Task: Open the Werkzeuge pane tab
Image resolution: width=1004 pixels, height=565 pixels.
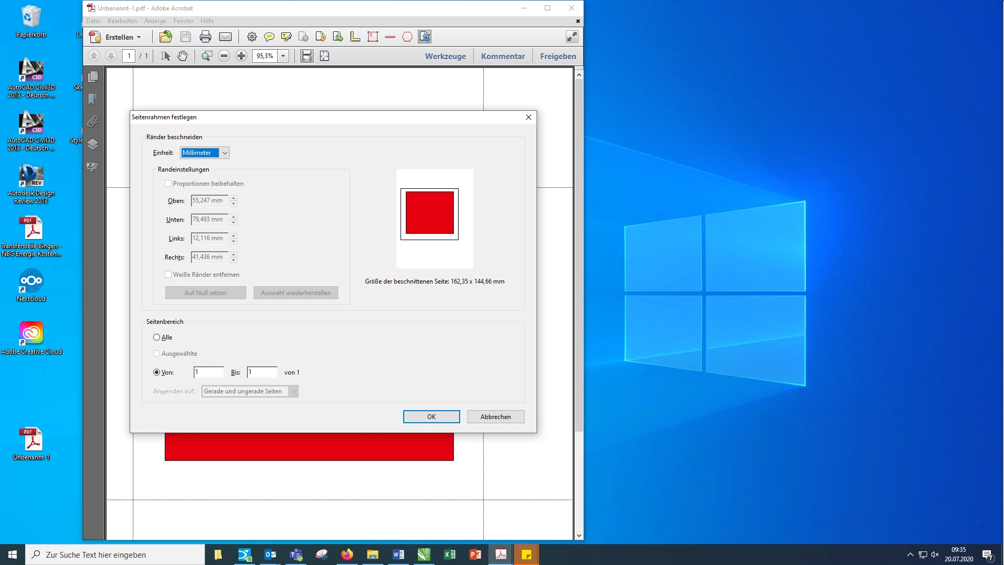Action: 445,56
